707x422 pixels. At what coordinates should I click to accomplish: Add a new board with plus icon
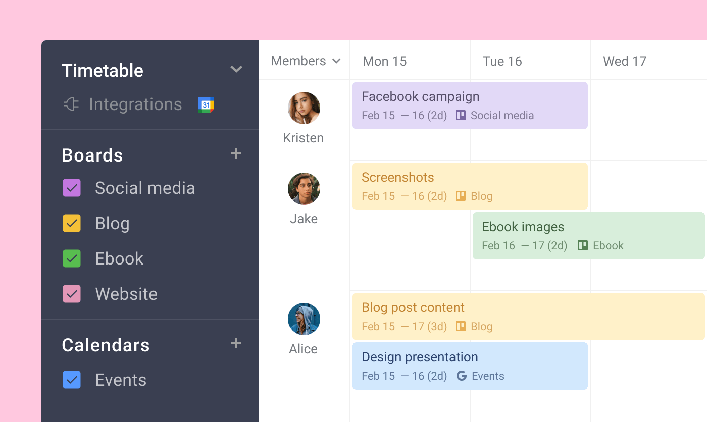(x=236, y=154)
